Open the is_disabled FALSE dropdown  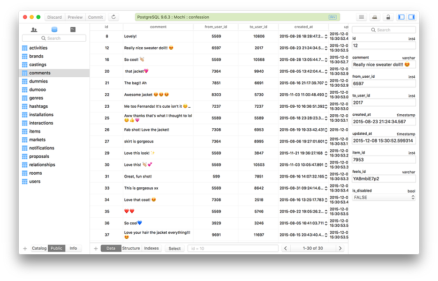point(384,198)
